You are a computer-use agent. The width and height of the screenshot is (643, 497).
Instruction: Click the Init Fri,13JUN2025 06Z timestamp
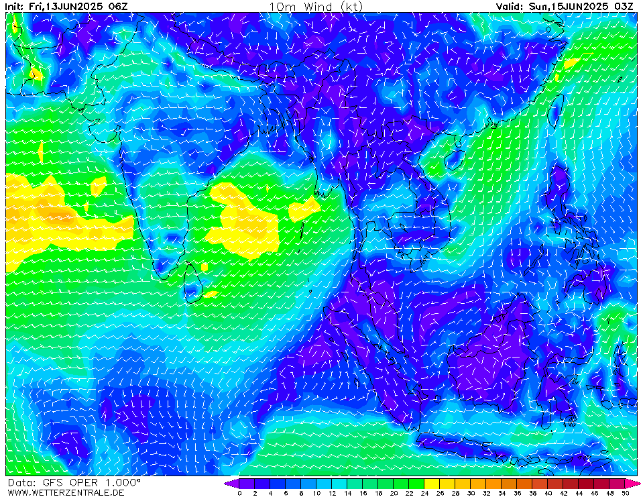66,6
